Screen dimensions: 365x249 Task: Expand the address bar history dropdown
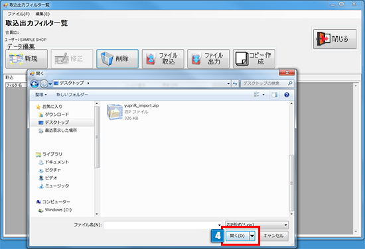[228, 83]
